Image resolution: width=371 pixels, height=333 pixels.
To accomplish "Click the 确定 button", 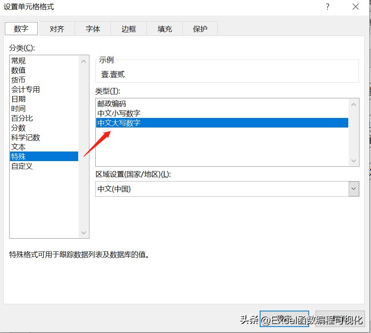I will (284, 319).
